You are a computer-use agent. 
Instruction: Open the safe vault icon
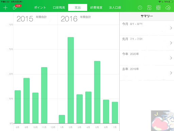(158, 8)
